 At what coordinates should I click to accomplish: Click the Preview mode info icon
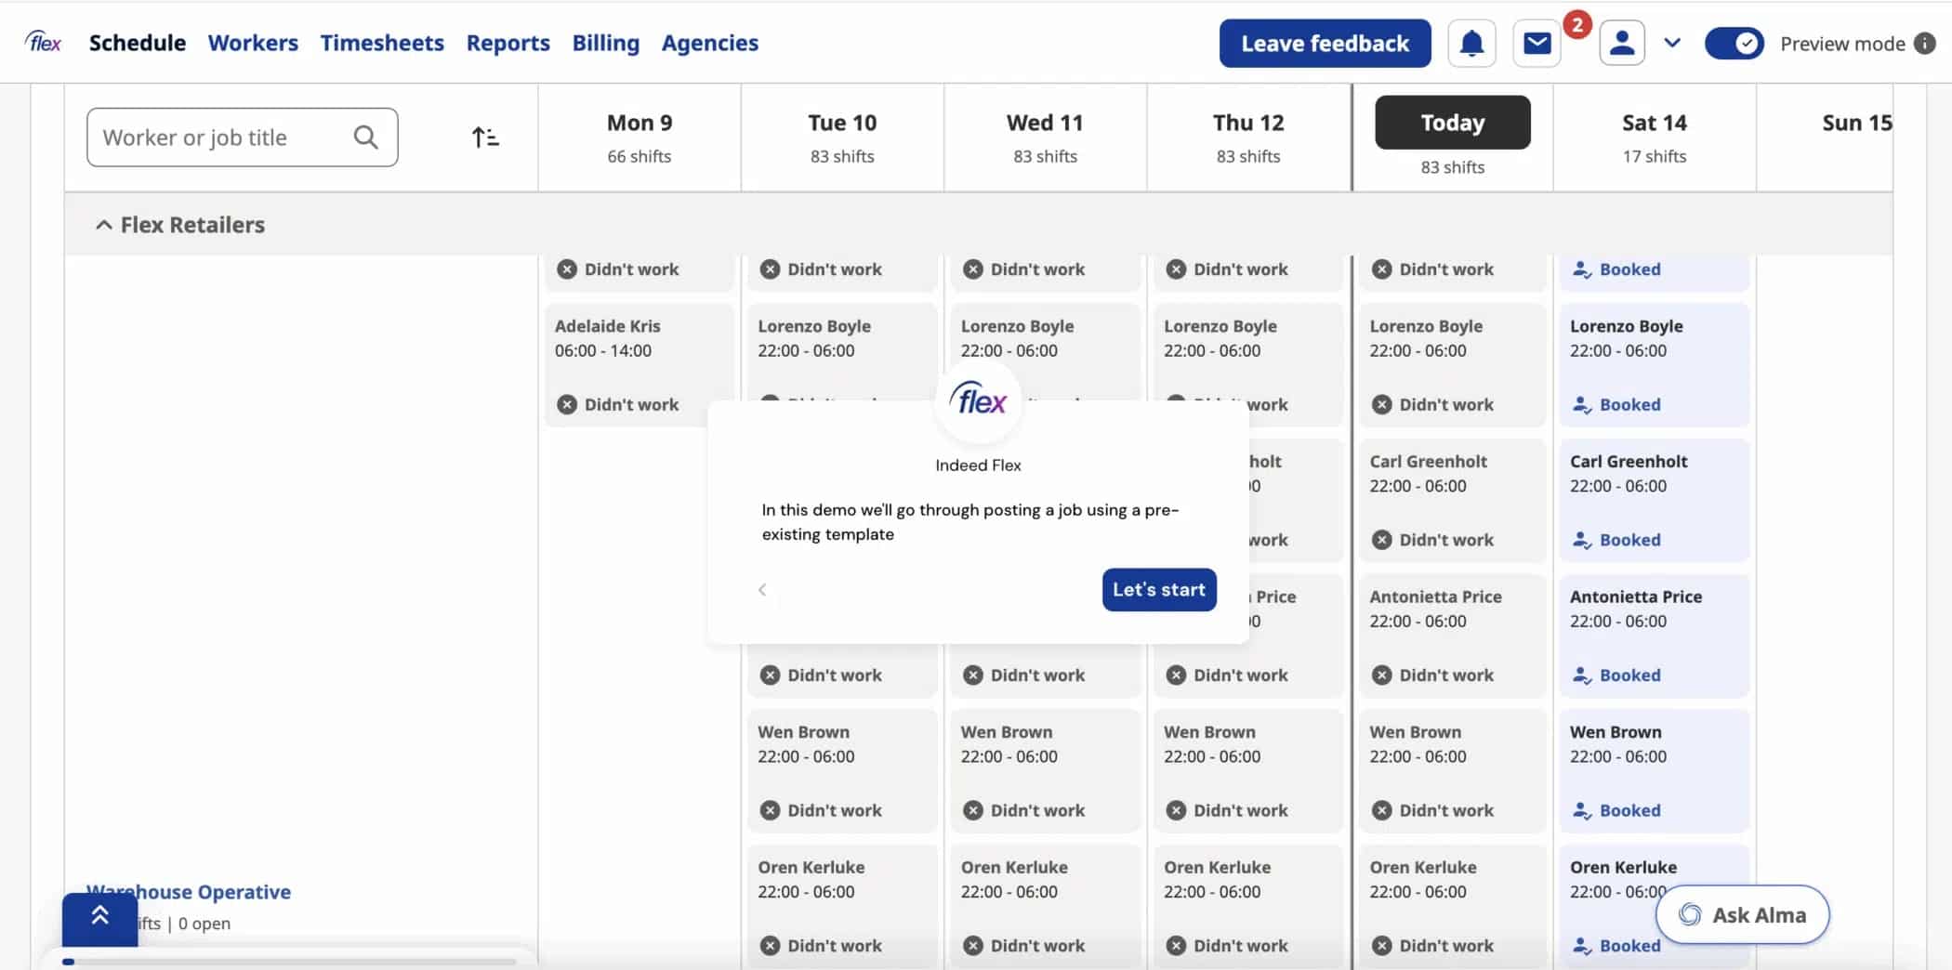1925,44
